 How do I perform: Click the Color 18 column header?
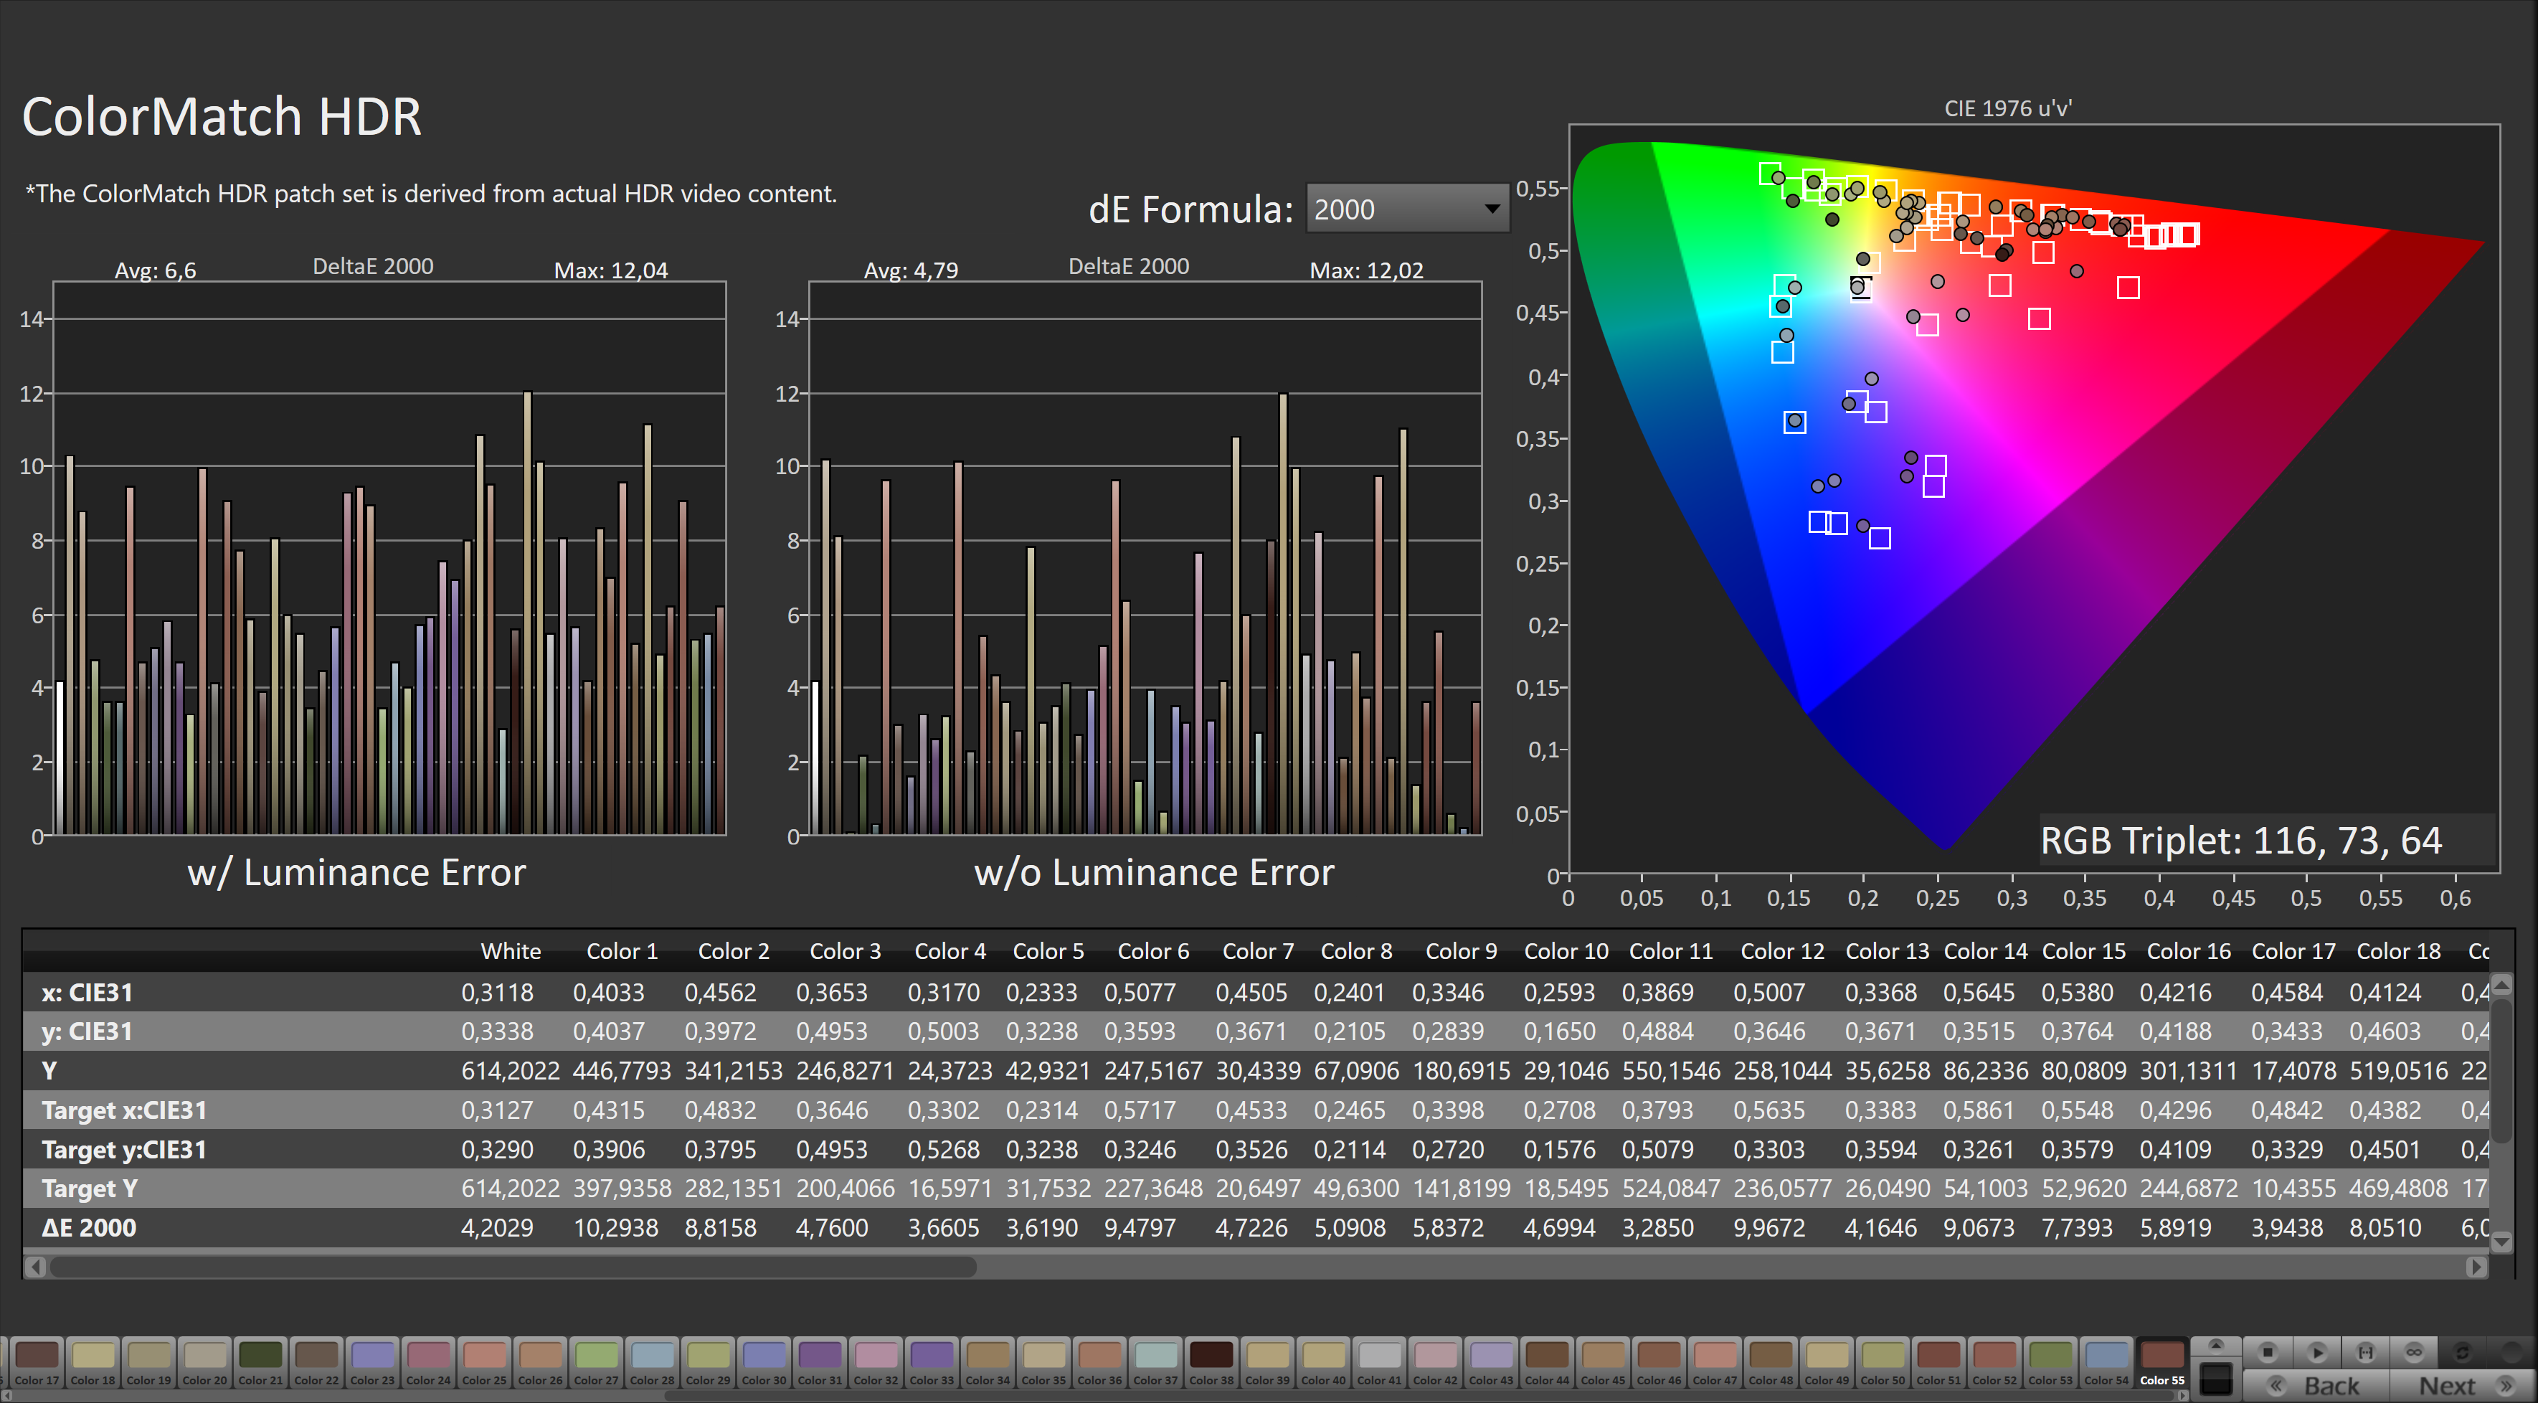[2398, 951]
